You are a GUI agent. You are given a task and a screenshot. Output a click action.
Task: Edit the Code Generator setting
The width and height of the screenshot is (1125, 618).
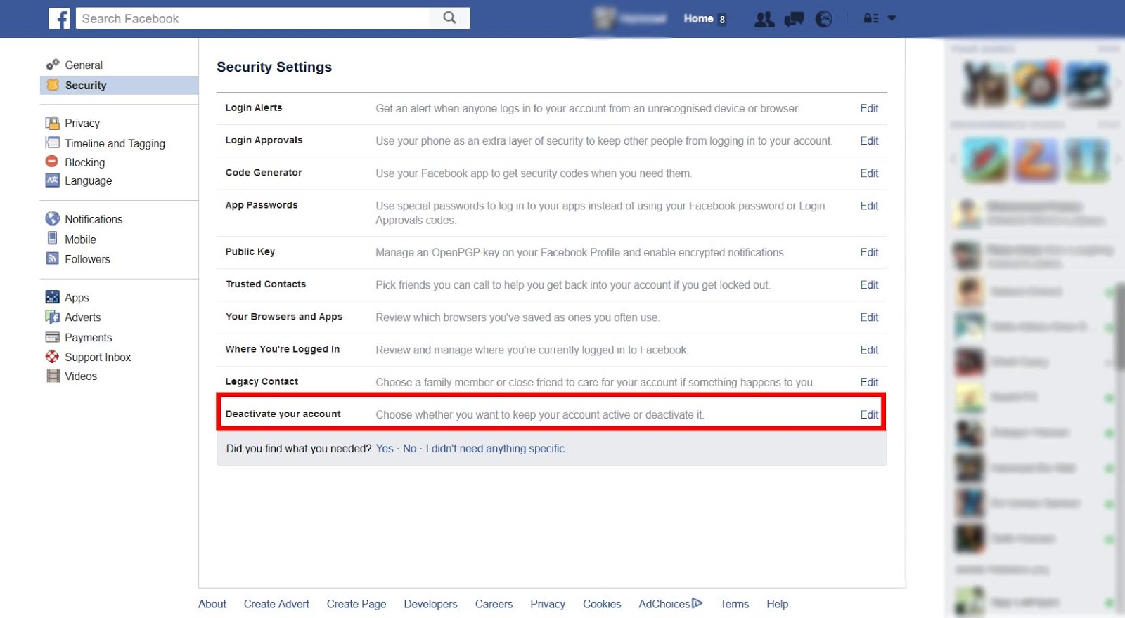pyautogui.click(x=869, y=173)
